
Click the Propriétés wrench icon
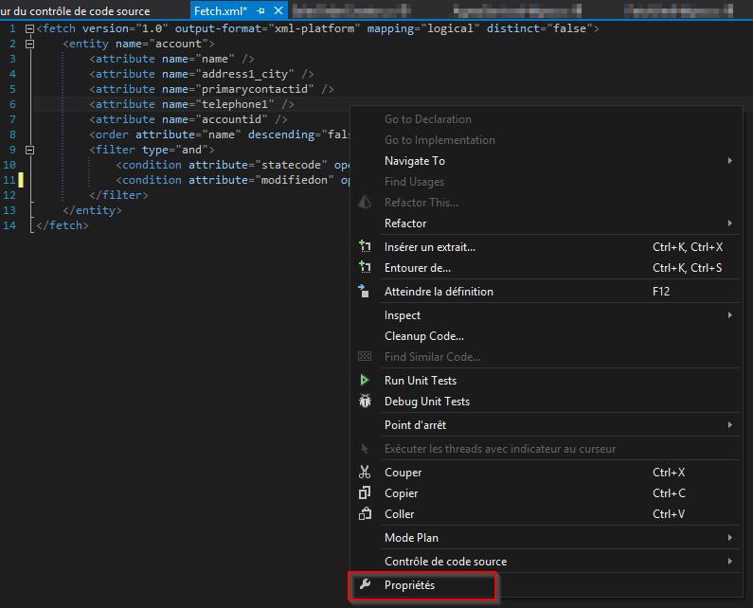[x=365, y=584]
